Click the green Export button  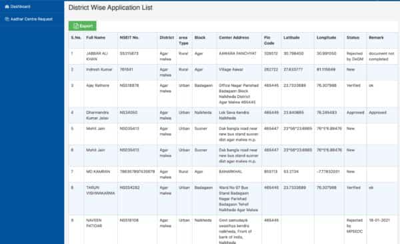83,26
